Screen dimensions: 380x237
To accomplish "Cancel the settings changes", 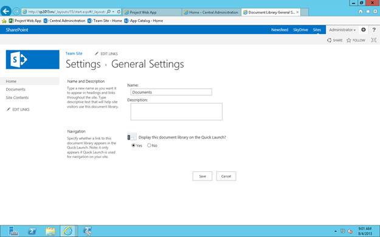I will (226, 176).
